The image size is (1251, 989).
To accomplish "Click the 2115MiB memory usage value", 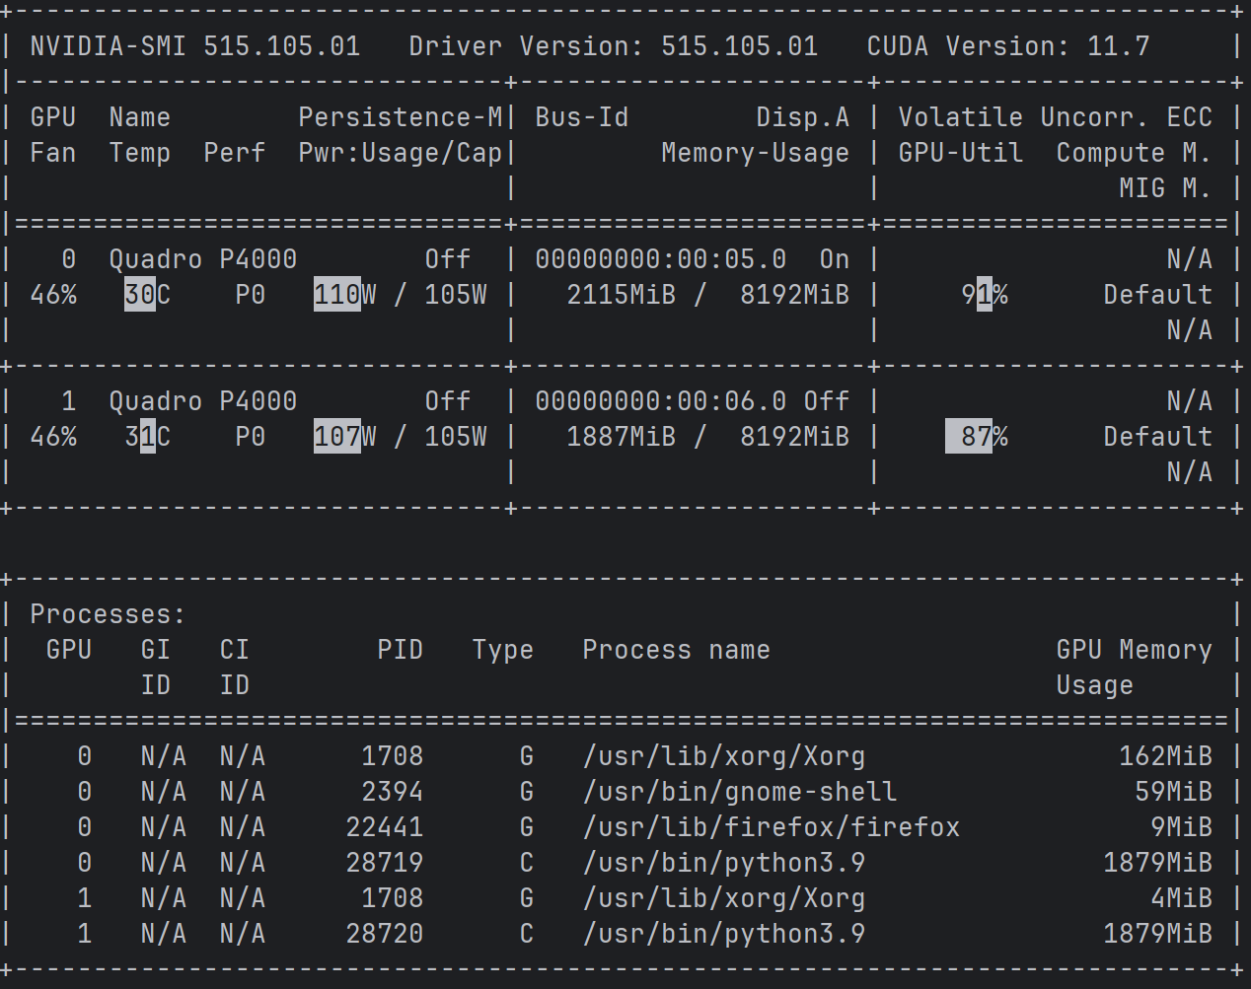I will click(x=621, y=295).
